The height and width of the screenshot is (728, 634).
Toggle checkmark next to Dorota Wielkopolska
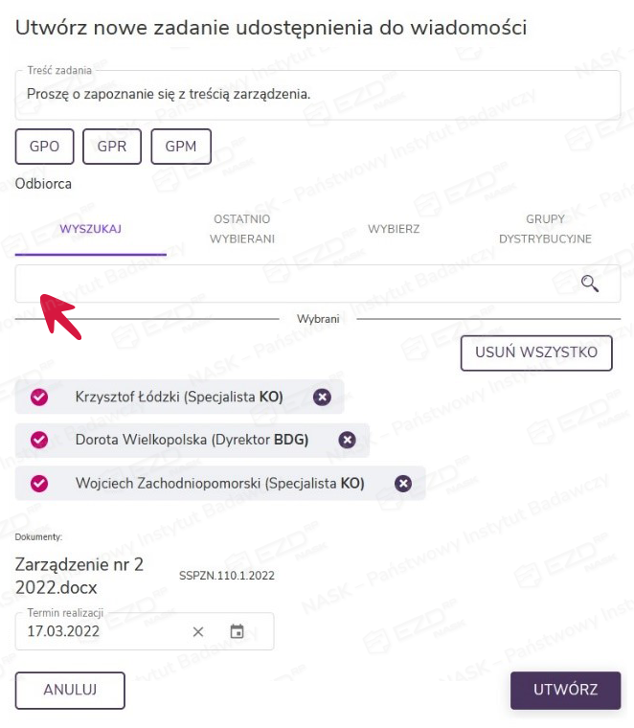pyautogui.click(x=39, y=440)
